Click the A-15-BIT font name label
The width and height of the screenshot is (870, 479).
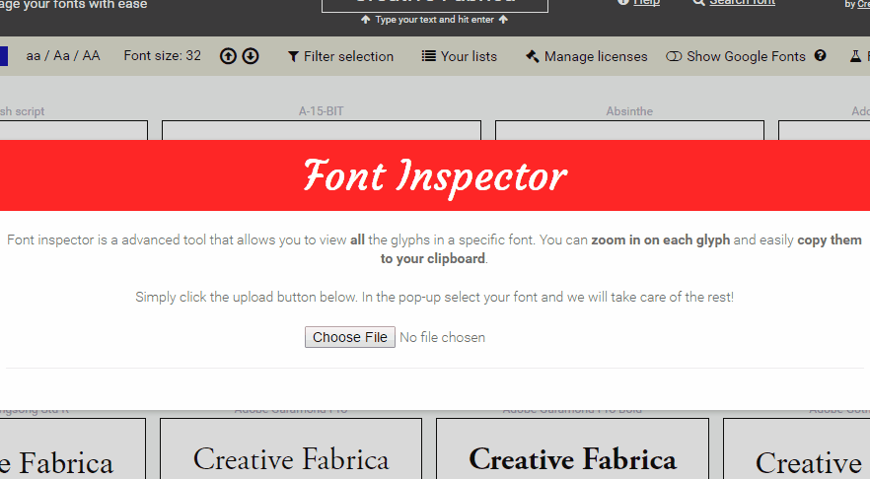coord(322,111)
